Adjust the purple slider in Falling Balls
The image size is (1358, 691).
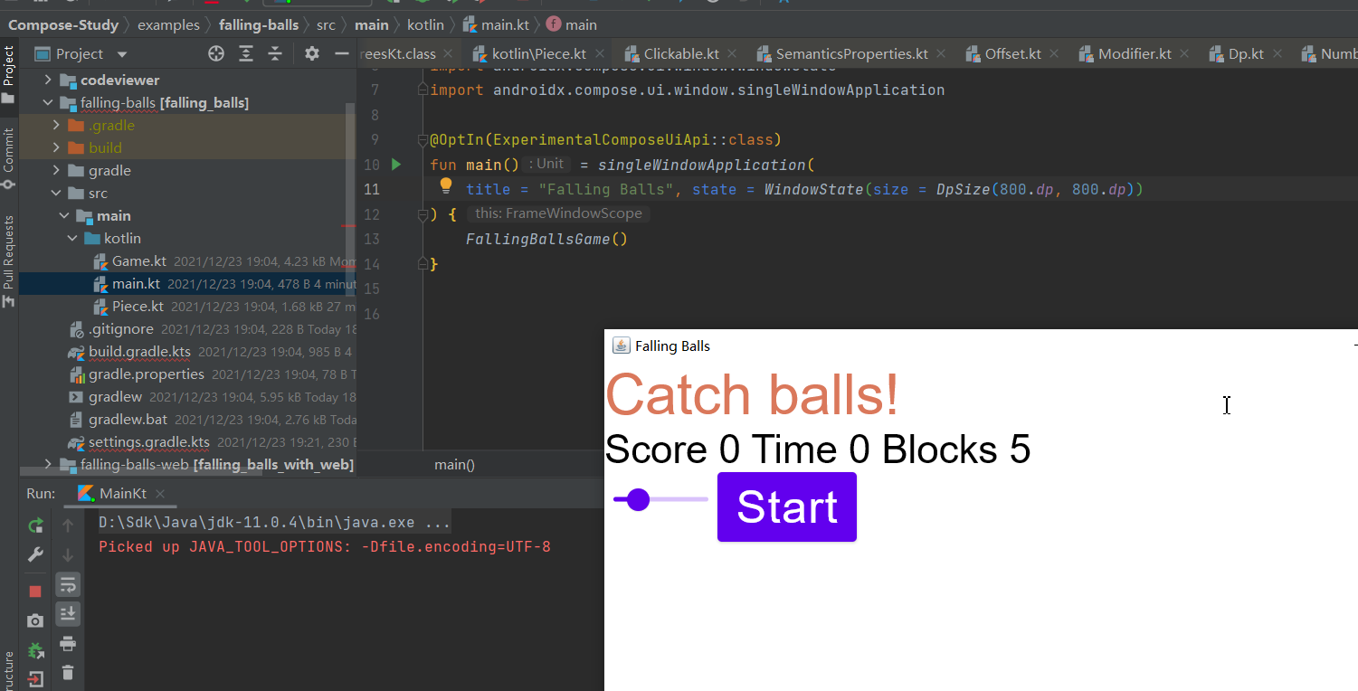point(640,498)
